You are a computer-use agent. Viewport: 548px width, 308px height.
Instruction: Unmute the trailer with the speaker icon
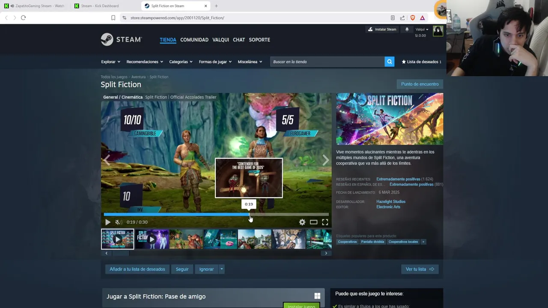click(118, 222)
